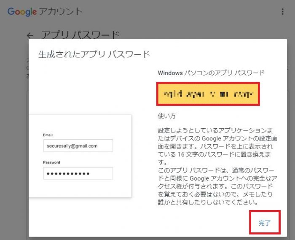Click the dotted Password field
Viewport: 295px width, 240px height.
pyautogui.click(x=78, y=173)
